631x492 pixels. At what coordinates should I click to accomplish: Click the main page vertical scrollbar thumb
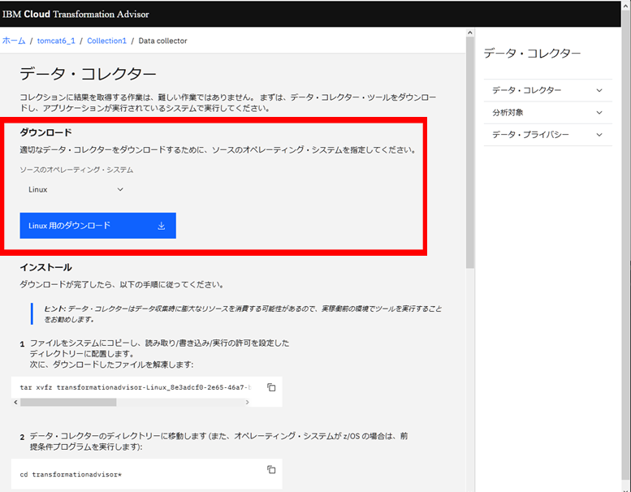[470, 153]
